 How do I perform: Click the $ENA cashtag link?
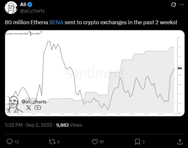(x=56, y=22)
